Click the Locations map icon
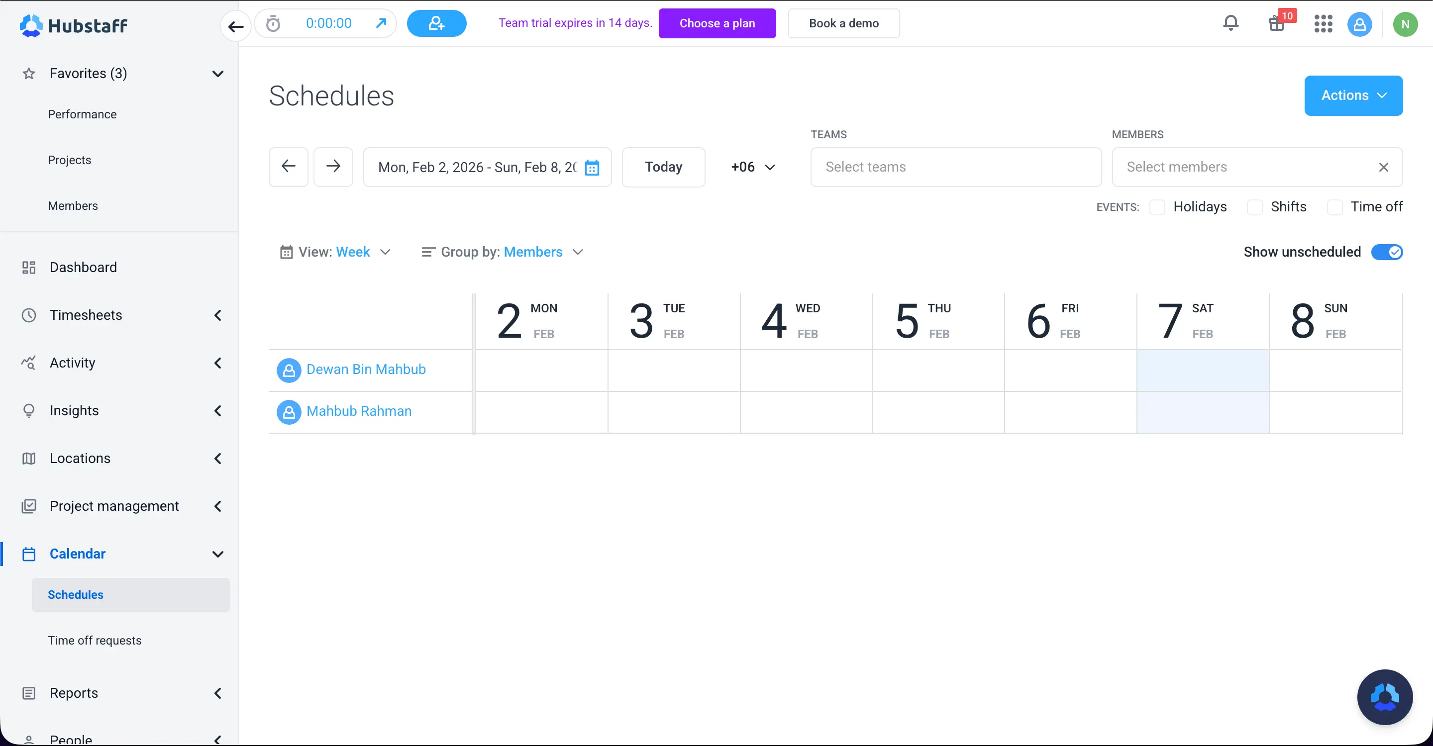This screenshot has height=746, width=1433. click(29, 459)
